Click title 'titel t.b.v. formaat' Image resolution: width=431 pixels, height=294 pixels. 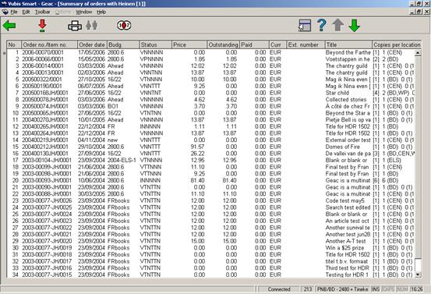click(x=346, y=261)
